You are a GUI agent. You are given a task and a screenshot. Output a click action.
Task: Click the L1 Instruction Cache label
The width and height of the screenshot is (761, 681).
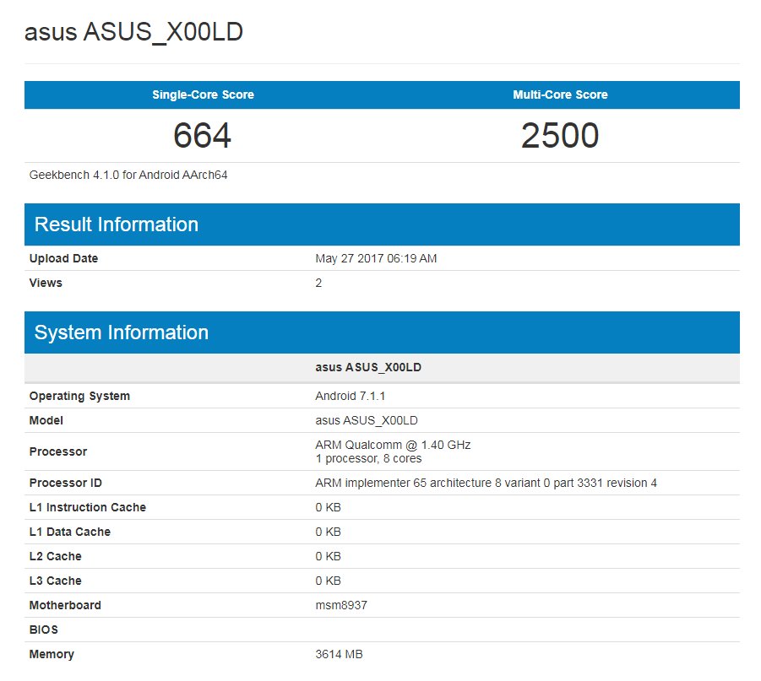[88, 507]
